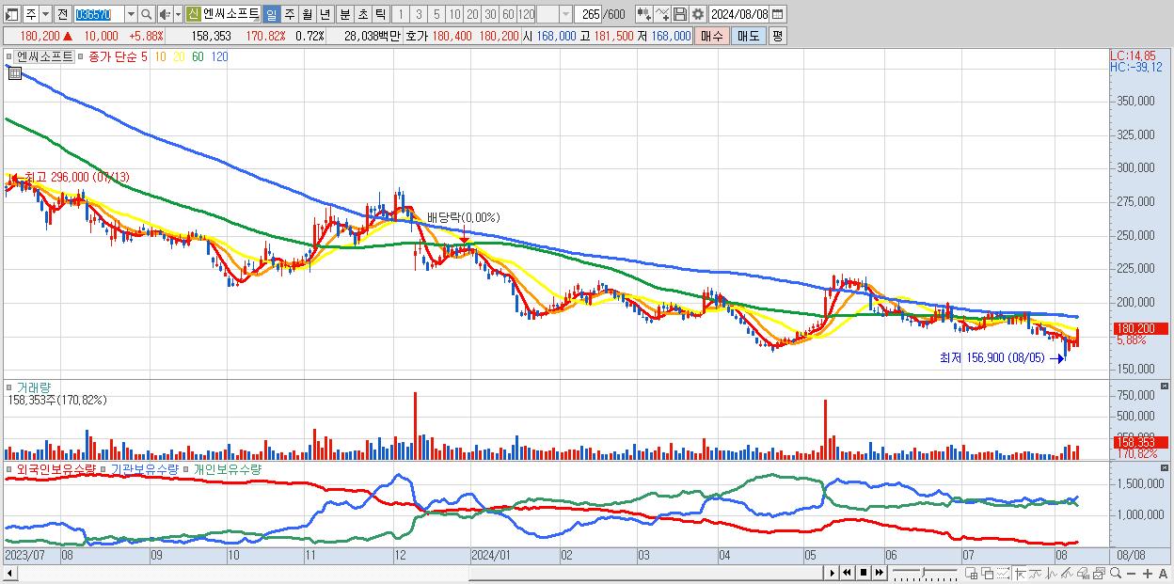The image size is (1174, 584).
Task: Click the vertical line wave icon
Action: pyautogui.click(x=1052, y=573)
